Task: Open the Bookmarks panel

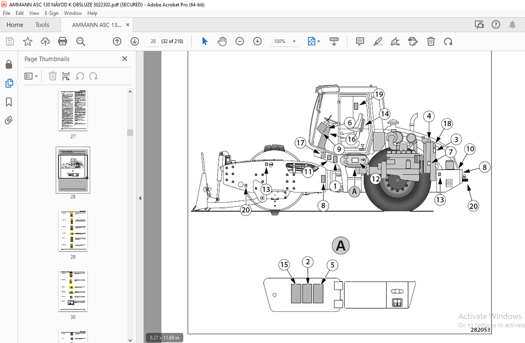Action: tap(9, 102)
